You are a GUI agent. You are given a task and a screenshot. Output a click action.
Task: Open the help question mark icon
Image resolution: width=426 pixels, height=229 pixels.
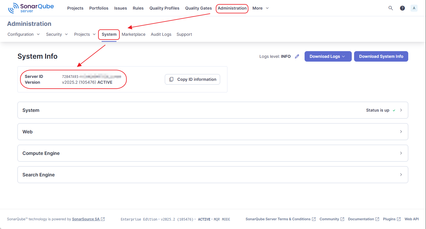pyautogui.click(x=402, y=8)
